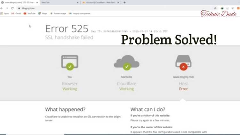Close the blogroj.com 525 error tab
This screenshot has height=135, width=240.
coord(37,3)
